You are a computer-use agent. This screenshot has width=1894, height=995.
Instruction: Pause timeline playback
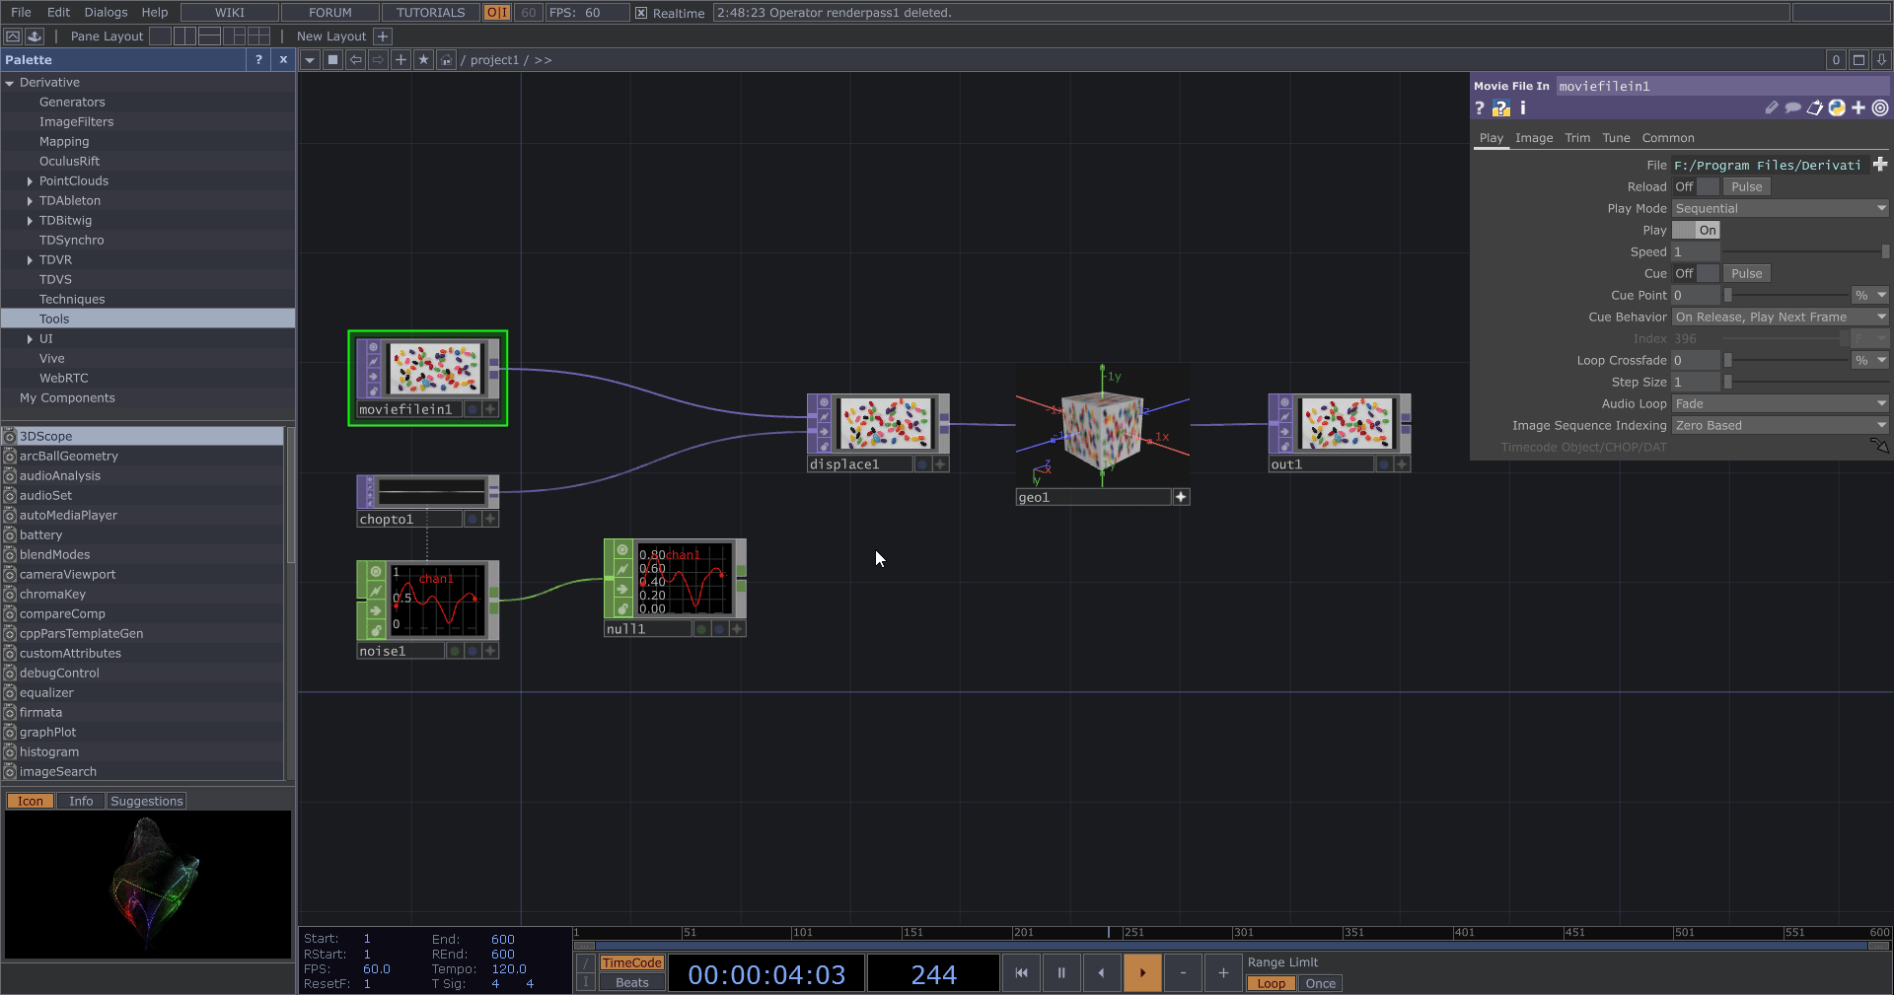coord(1061,973)
